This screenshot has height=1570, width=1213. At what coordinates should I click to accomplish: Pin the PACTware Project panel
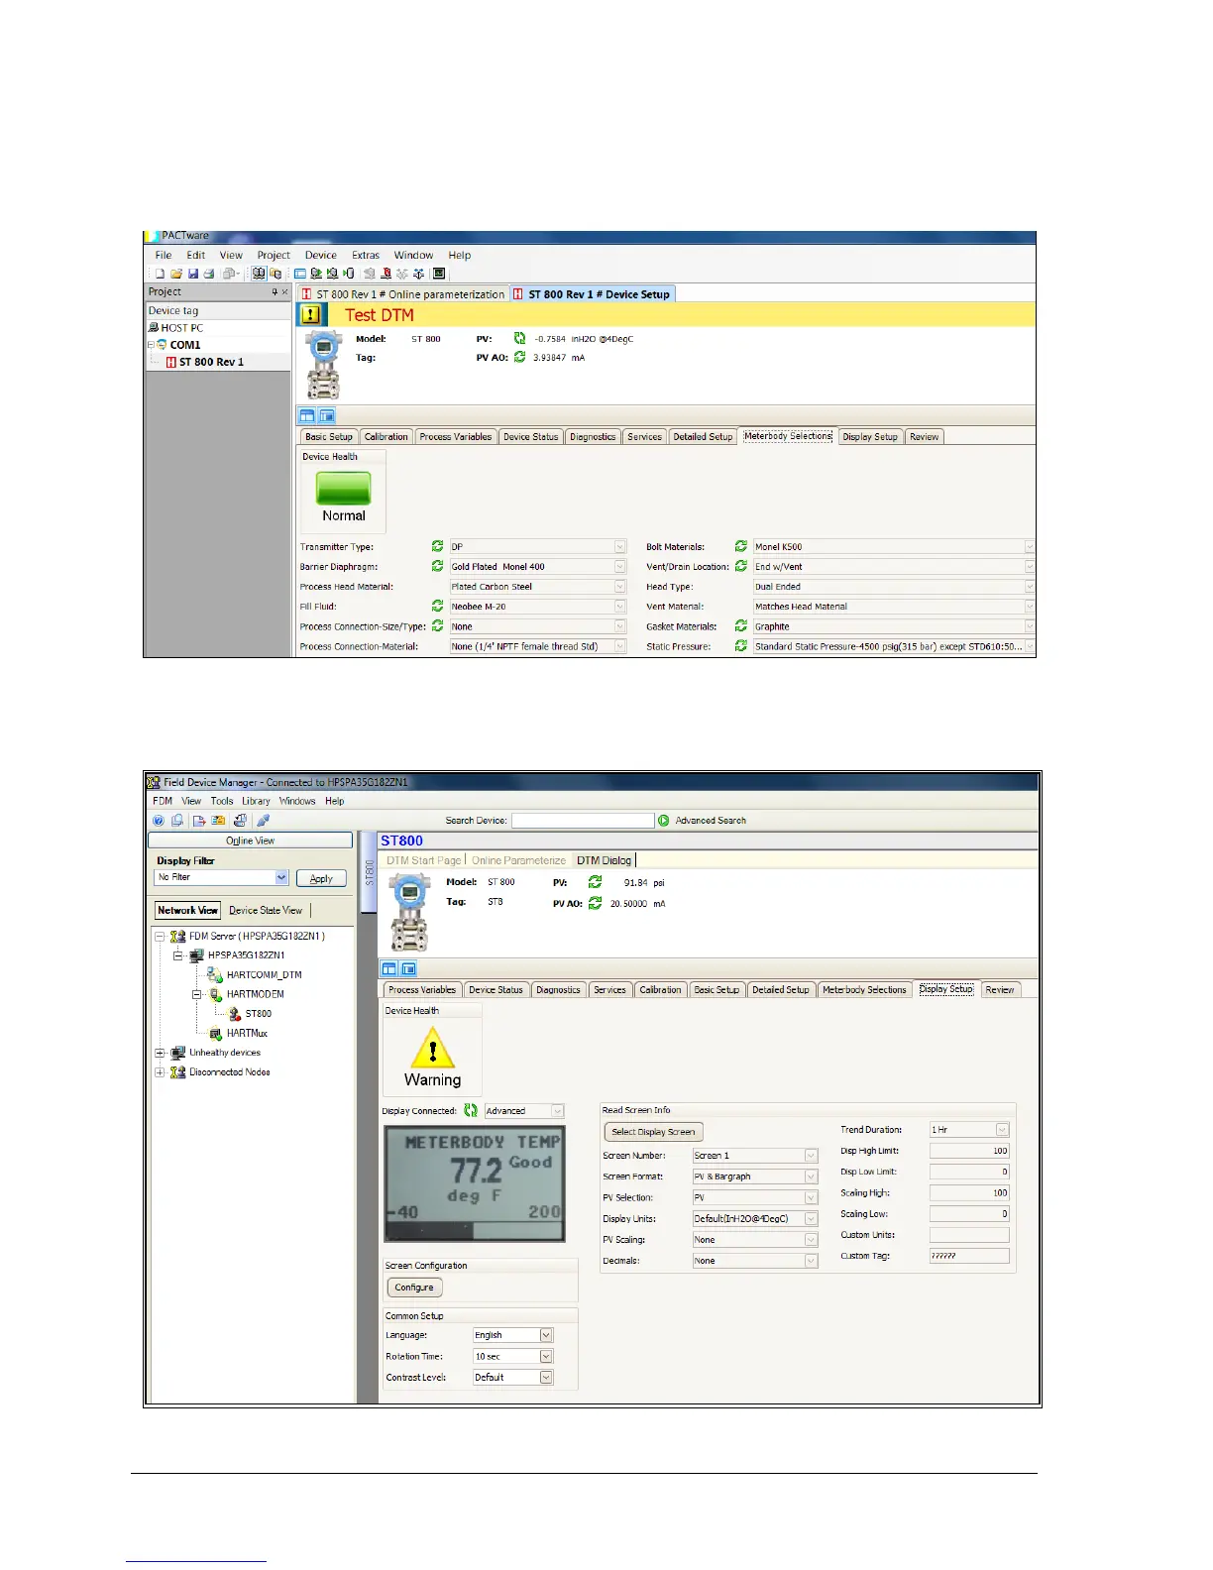point(275,292)
